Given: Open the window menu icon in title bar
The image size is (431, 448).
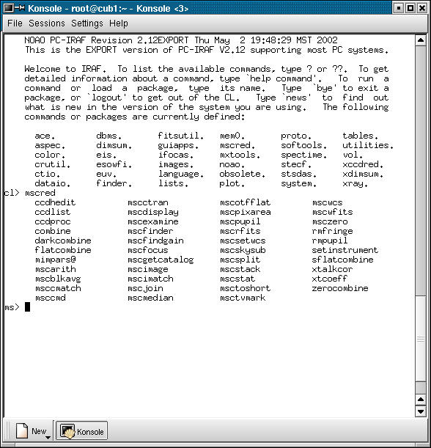Looking at the screenshot, I should (8, 8).
